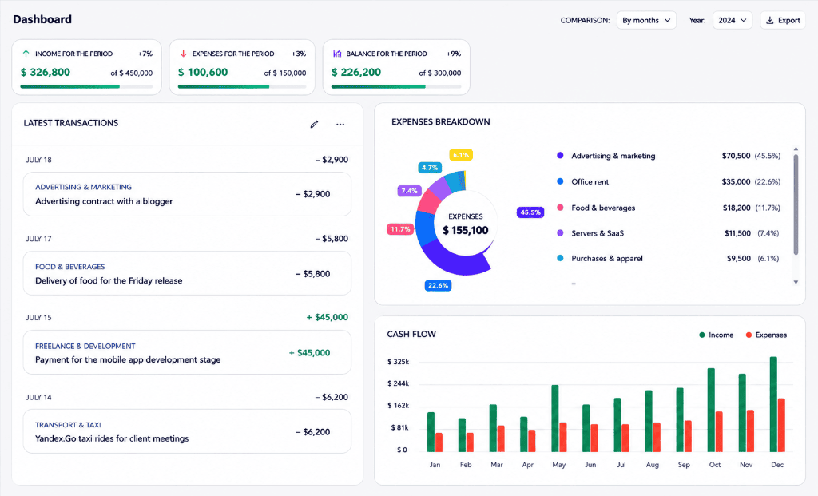Open the Advertising contract with a blogger transaction
This screenshot has width=818, height=496.
(x=187, y=194)
